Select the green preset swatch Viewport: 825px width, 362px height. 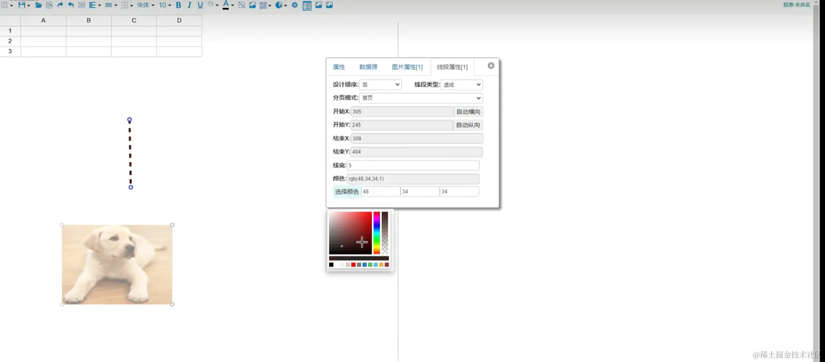(x=370, y=265)
